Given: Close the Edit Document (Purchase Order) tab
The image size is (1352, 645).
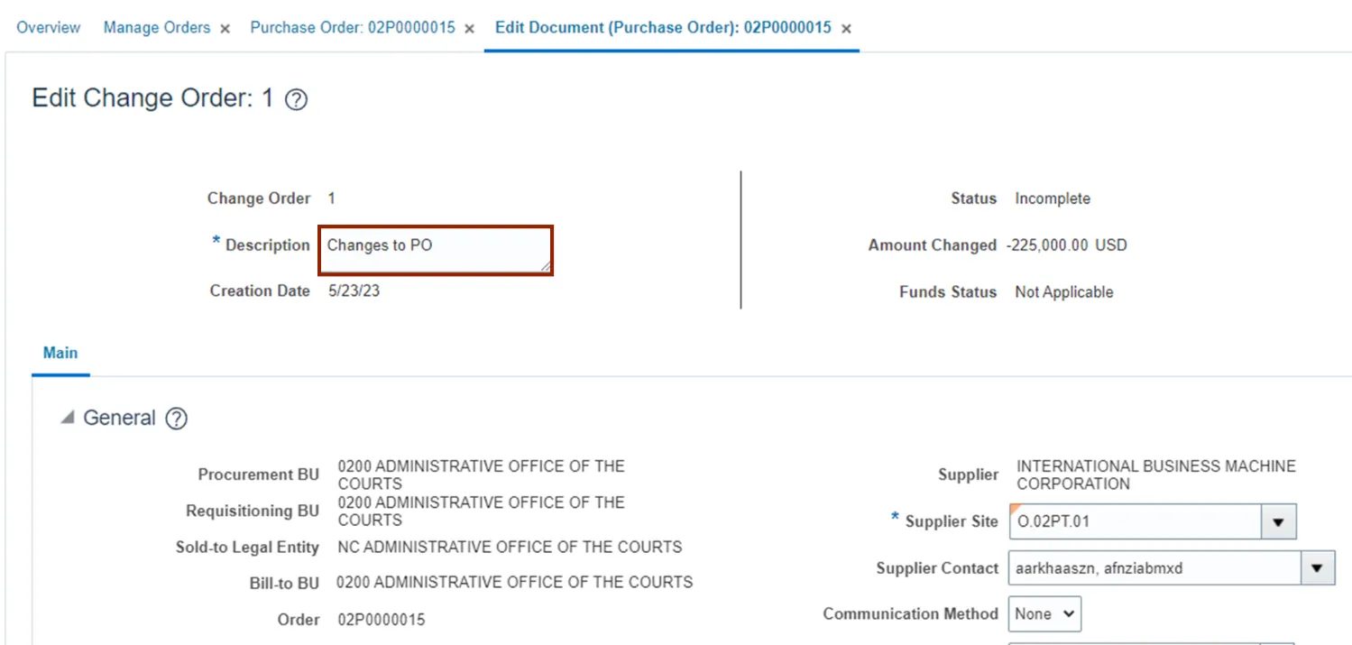Looking at the screenshot, I should point(846,29).
